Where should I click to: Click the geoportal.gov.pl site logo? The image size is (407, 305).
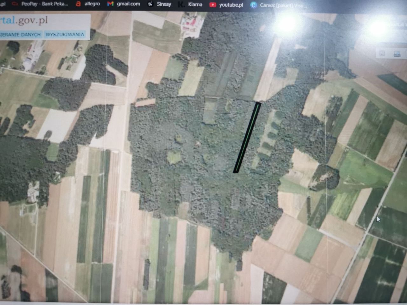[x=24, y=20]
